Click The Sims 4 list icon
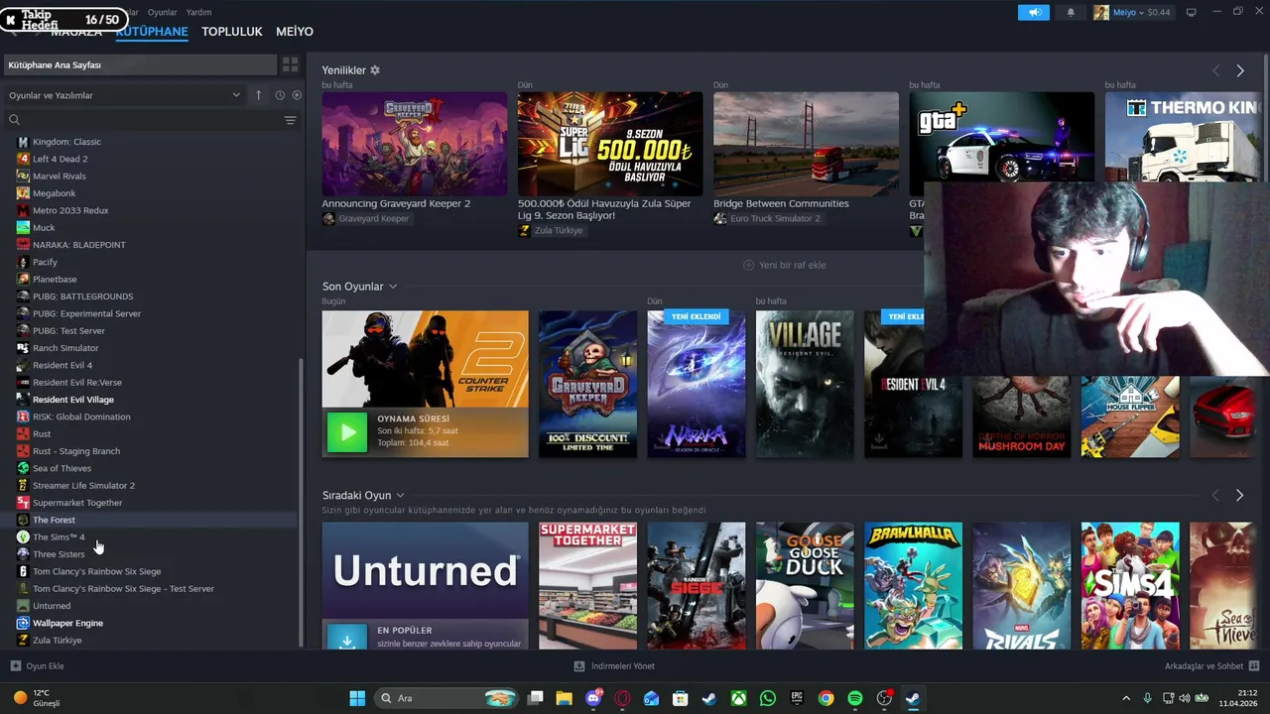Image resolution: width=1270 pixels, height=714 pixels. pyautogui.click(x=23, y=536)
